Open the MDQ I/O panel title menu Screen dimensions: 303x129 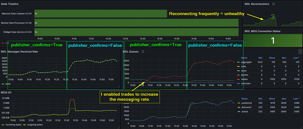pos(6,92)
